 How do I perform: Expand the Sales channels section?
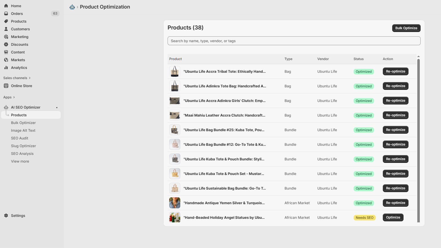[x=17, y=78]
